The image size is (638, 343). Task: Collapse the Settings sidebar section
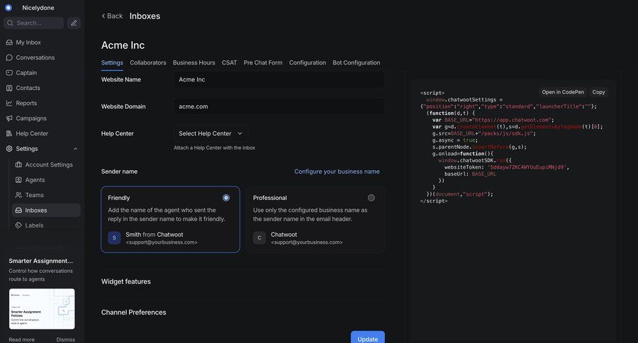[x=75, y=149]
